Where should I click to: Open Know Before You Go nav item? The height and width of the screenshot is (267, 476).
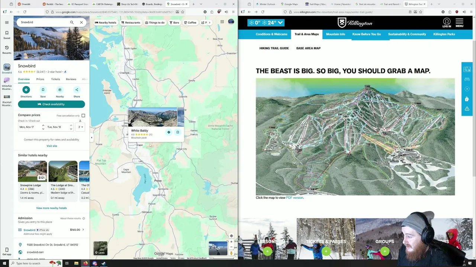click(x=367, y=34)
